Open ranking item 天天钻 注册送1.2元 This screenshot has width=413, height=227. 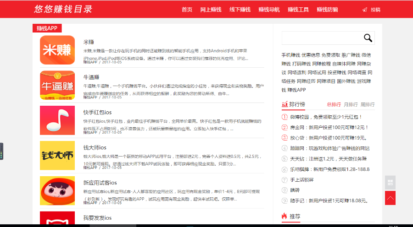pyautogui.click(x=329, y=159)
